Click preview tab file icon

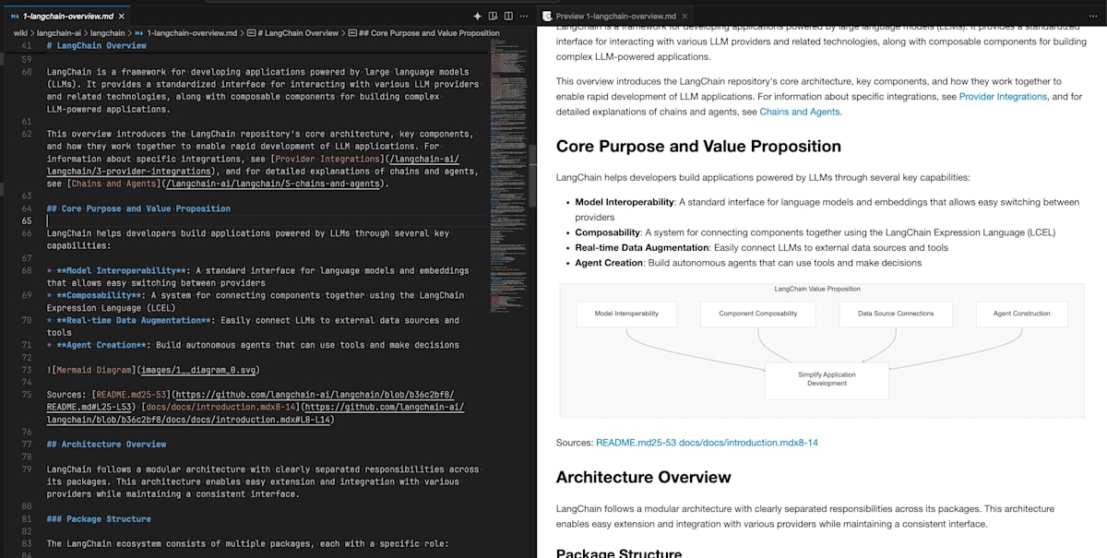pyautogui.click(x=548, y=17)
